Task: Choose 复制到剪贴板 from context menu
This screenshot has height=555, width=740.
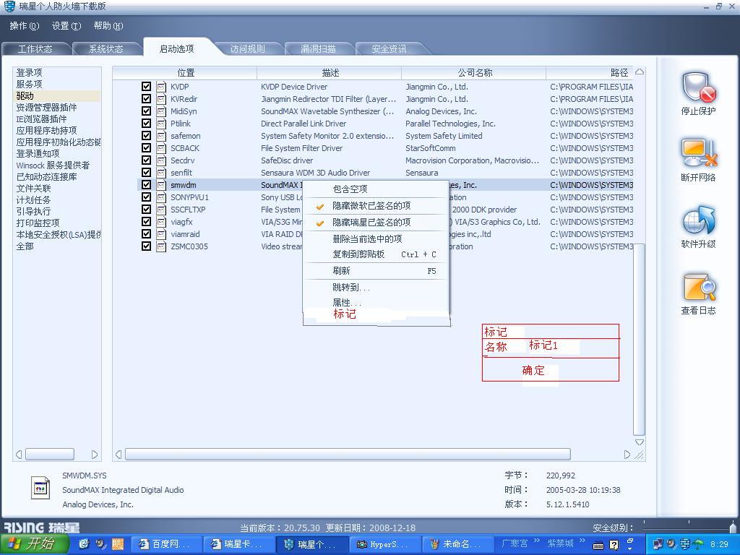Action: click(x=376, y=254)
